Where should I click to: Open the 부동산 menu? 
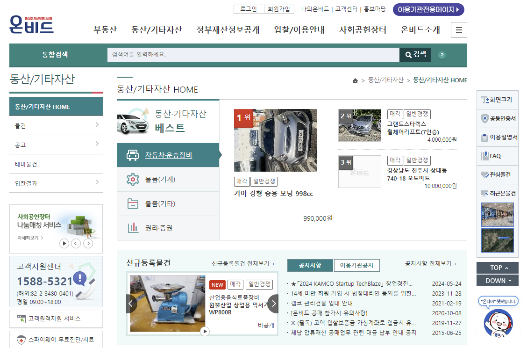click(x=104, y=29)
